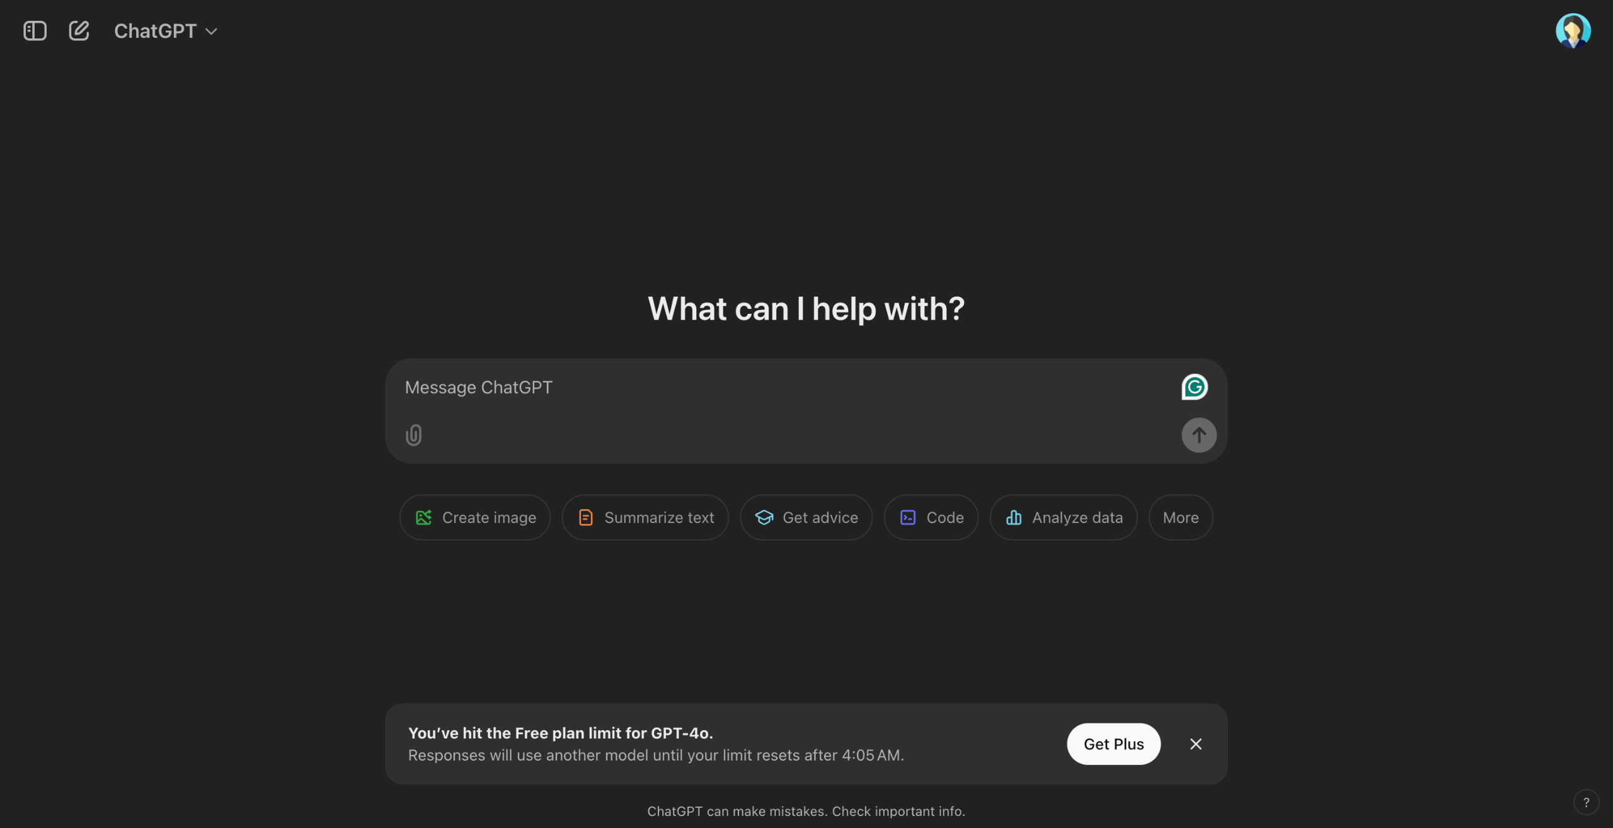The width and height of the screenshot is (1613, 828).
Task: Click the graduation cap Get advice icon
Action: (x=764, y=517)
